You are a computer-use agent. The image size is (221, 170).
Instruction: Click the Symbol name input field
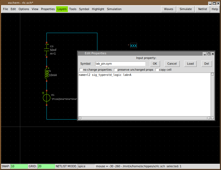(x=120, y=64)
